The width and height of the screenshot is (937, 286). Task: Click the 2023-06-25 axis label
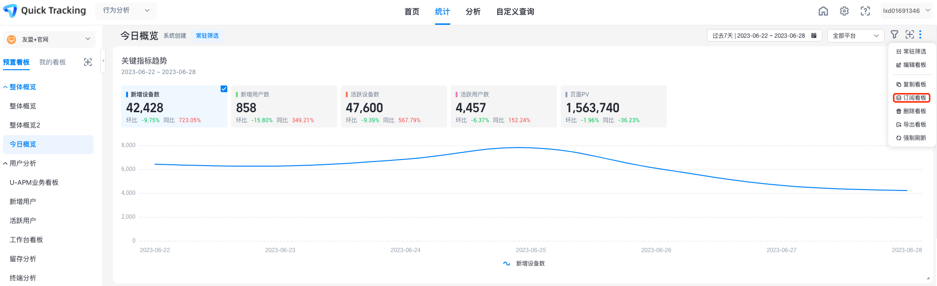(x=531, y=250)
